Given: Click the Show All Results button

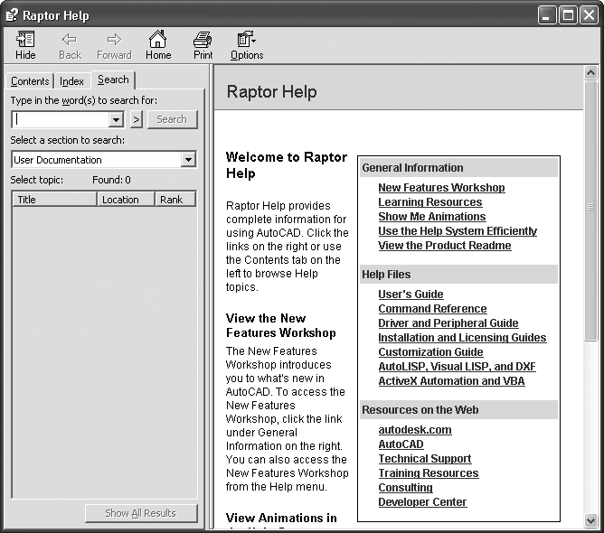Looking at the screenshot, I should [x=140, y=513].
